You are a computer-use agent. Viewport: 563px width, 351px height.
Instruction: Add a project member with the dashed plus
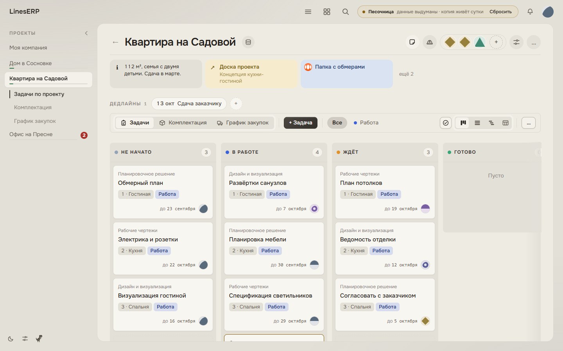(496, 42)
